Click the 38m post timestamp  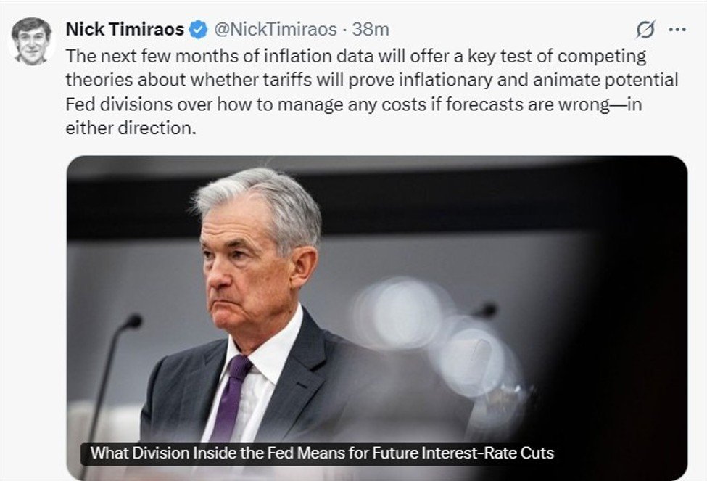(x=371, y=30)
